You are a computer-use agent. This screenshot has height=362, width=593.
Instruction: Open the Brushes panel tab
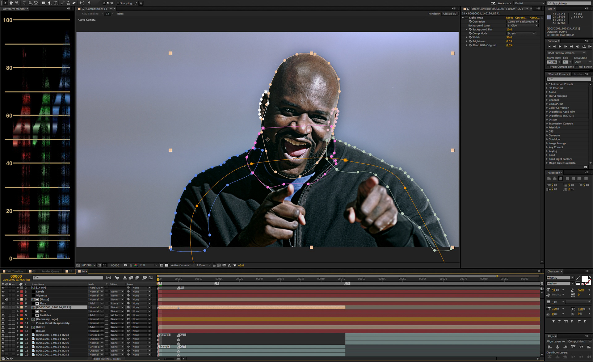[578, 74]
